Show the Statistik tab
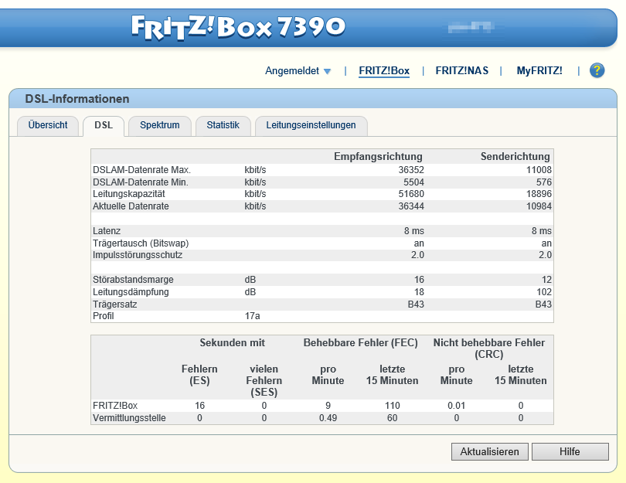The image size is (626, 483). point(223,125)
